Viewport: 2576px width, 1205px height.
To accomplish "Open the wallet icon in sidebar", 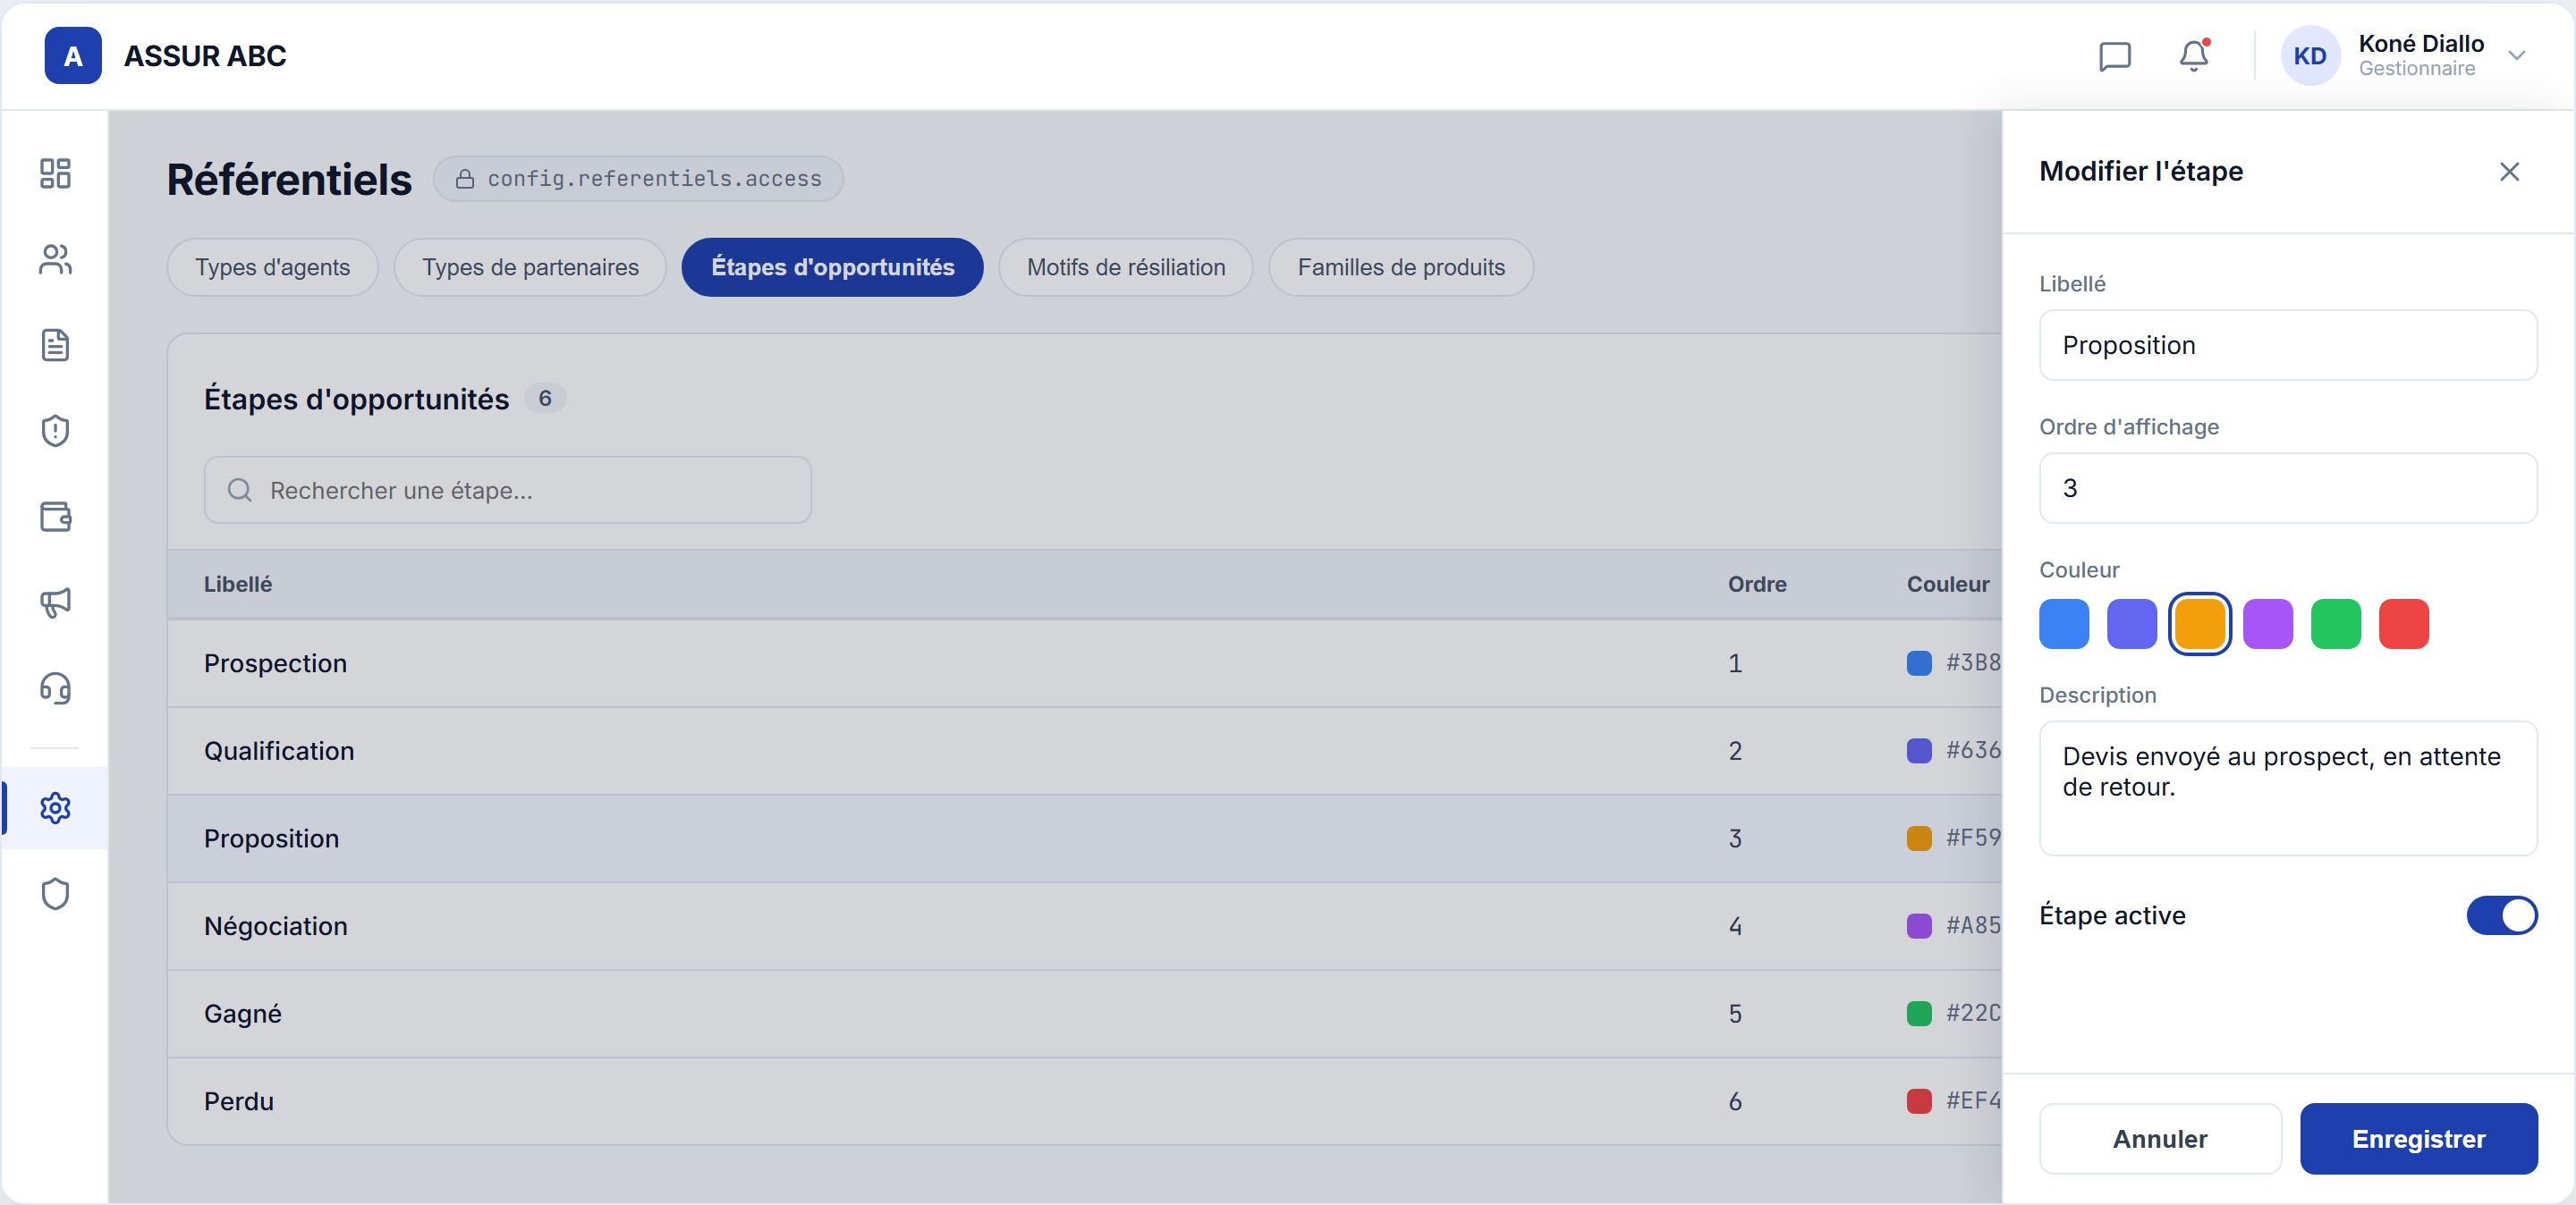I will pos(55,517).
